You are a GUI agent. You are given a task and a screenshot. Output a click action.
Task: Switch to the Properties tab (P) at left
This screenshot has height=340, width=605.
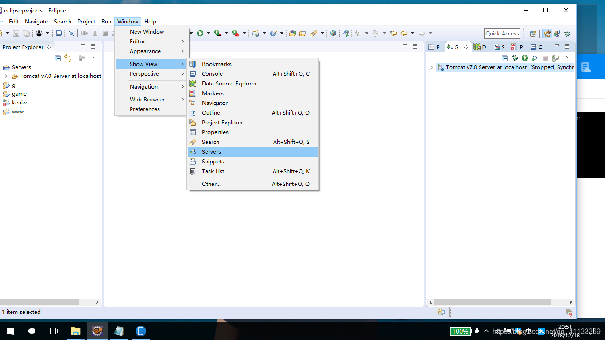(x=434, y=47)
